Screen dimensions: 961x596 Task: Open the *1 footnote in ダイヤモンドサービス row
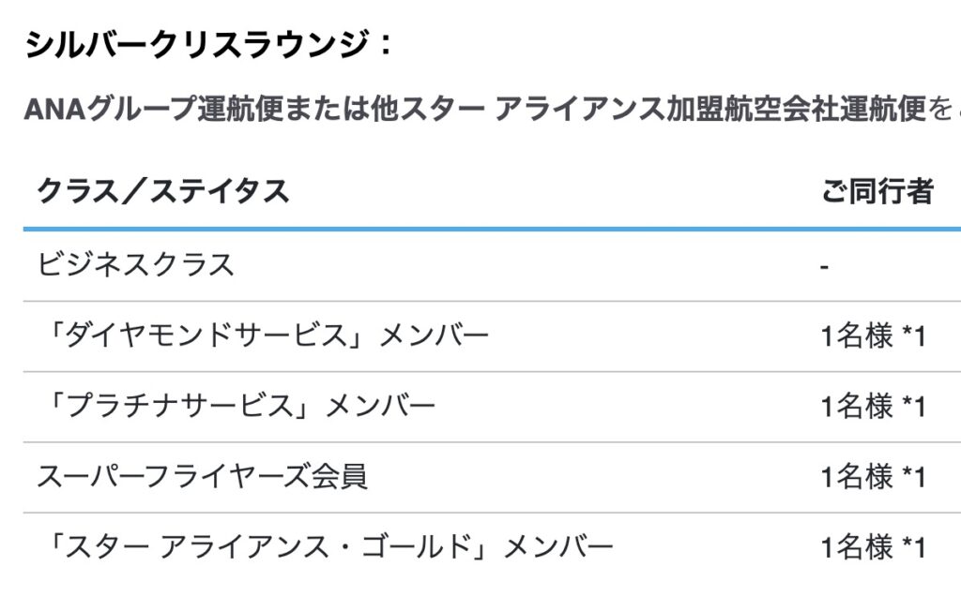click(914, 335)
